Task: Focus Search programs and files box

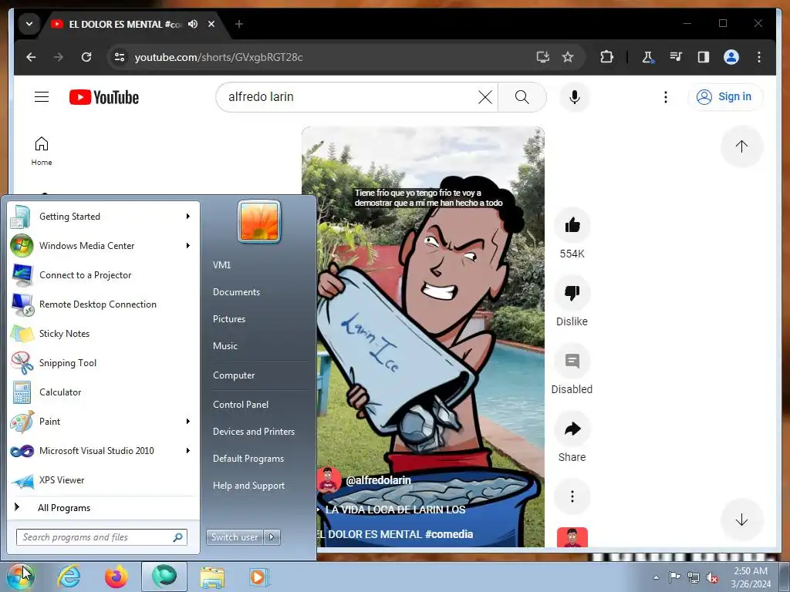Action: [x=102, y=537]
